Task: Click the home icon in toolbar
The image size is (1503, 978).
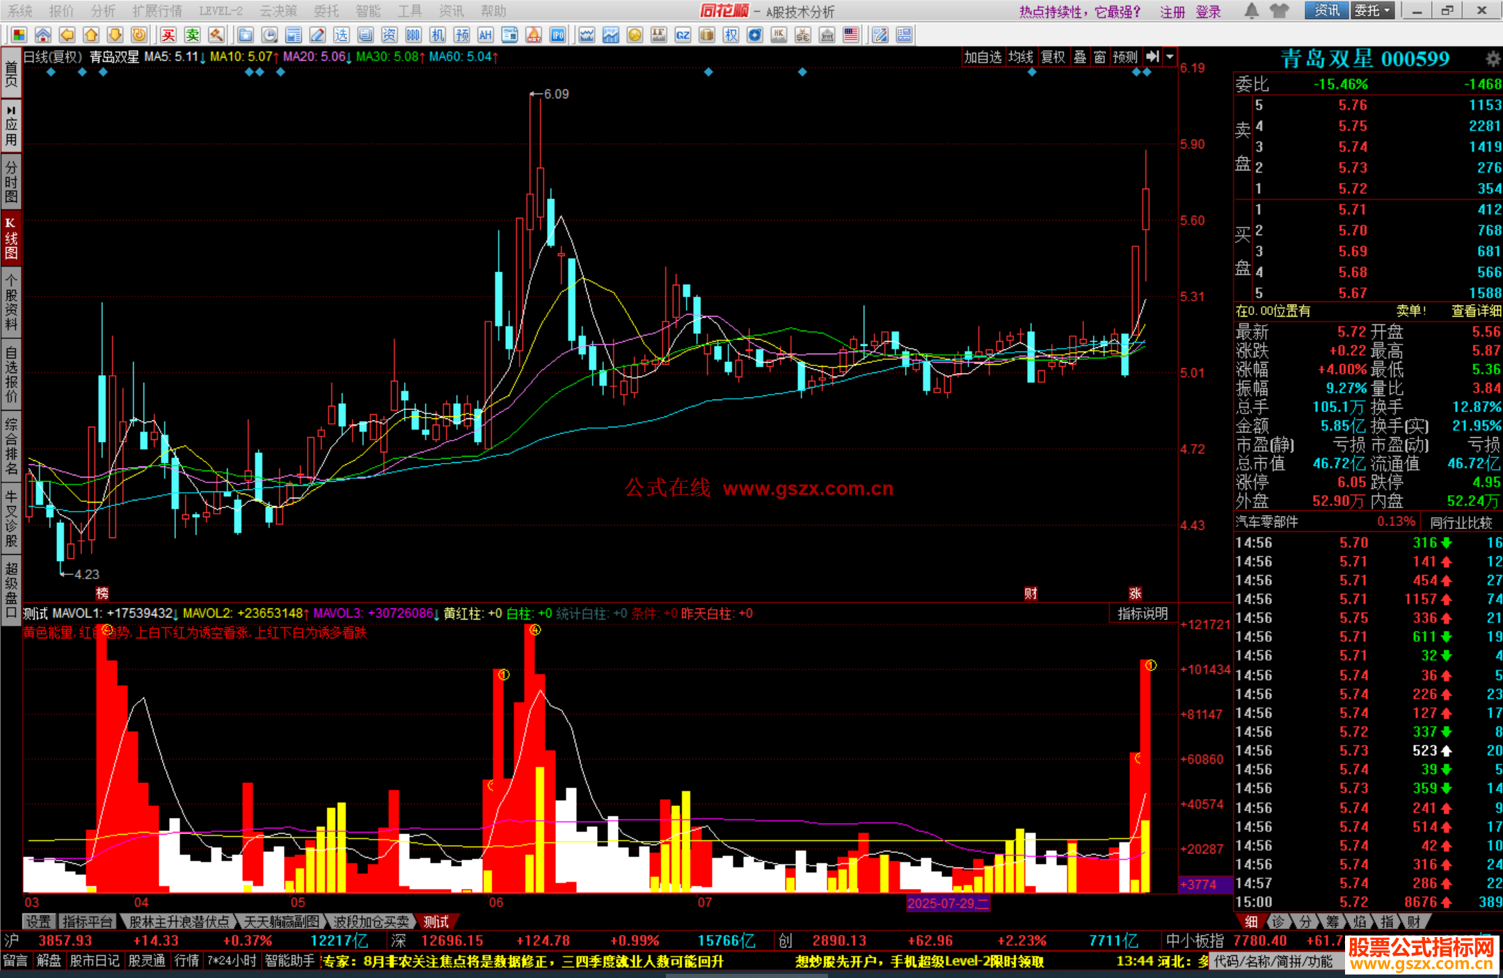Action: [x=43, y=35]
